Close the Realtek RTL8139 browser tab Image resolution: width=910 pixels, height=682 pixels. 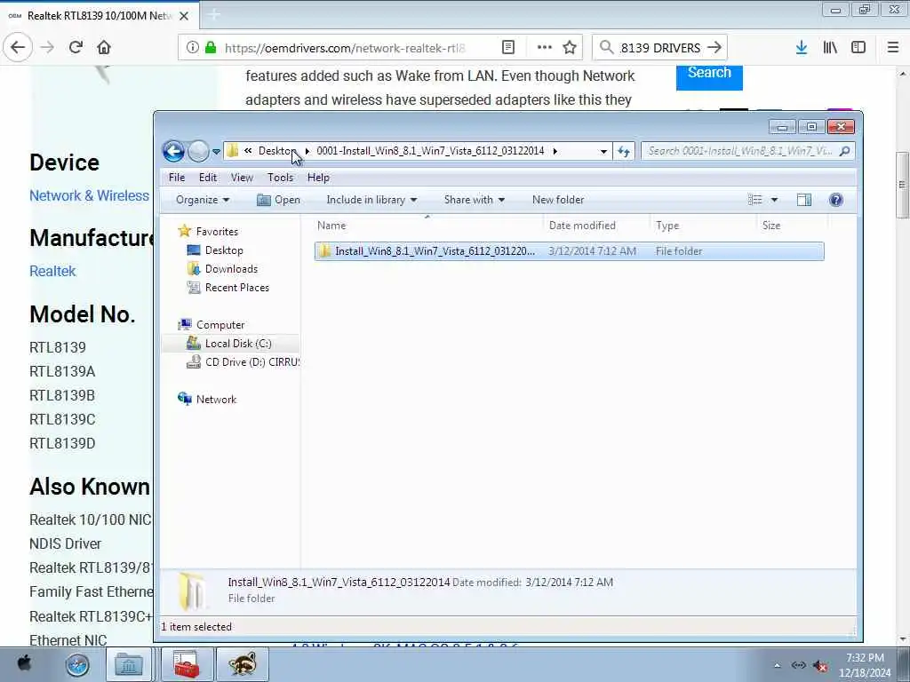click(x=184, y=16)
